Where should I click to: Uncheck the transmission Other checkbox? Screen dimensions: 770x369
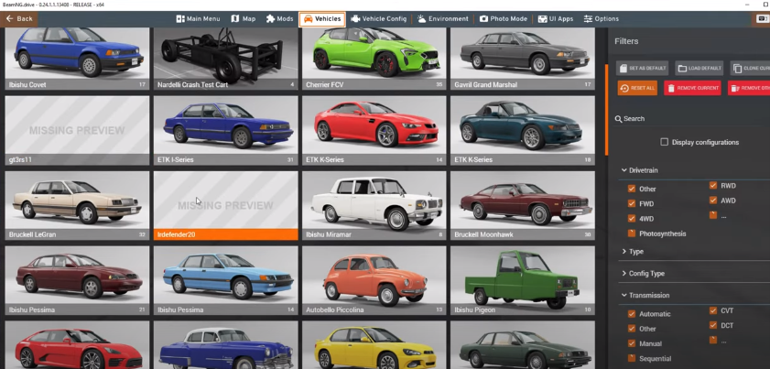click(x=632, y=329)
